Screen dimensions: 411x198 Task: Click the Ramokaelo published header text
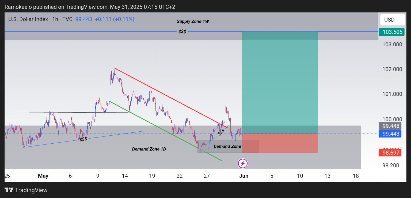[x=90, y=7]
